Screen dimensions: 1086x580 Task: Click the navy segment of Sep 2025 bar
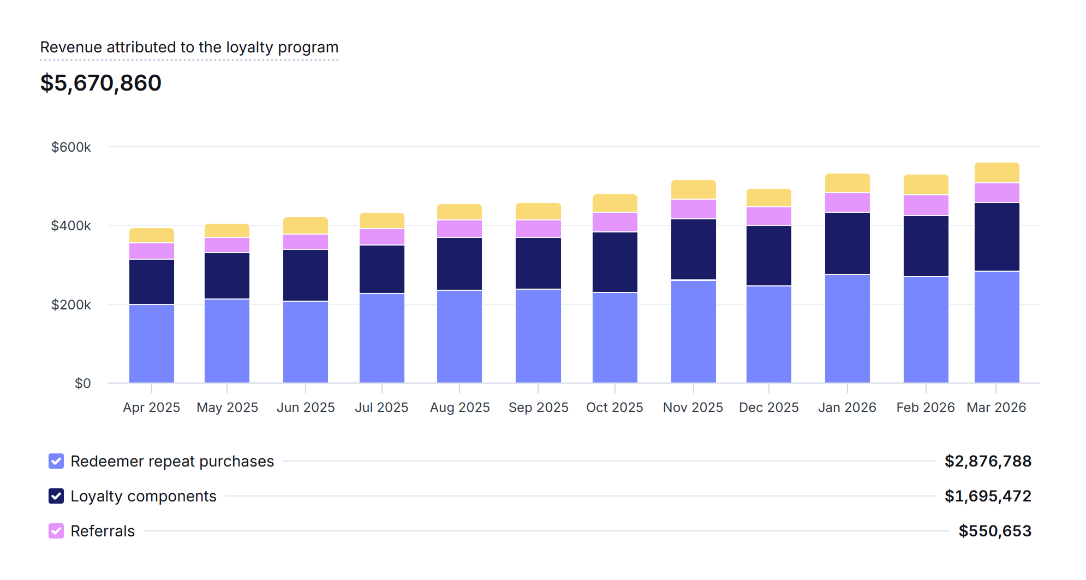coord(538,263)
